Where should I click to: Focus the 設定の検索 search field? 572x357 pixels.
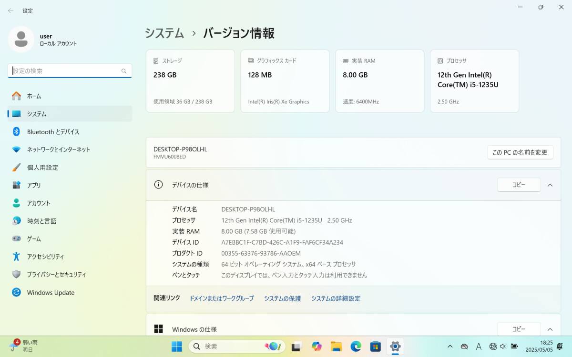[70, 71]
